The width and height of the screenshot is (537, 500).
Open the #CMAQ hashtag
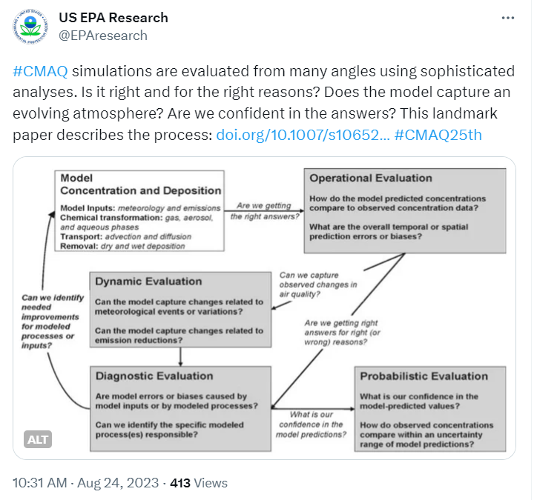click(x=41, y=72)
